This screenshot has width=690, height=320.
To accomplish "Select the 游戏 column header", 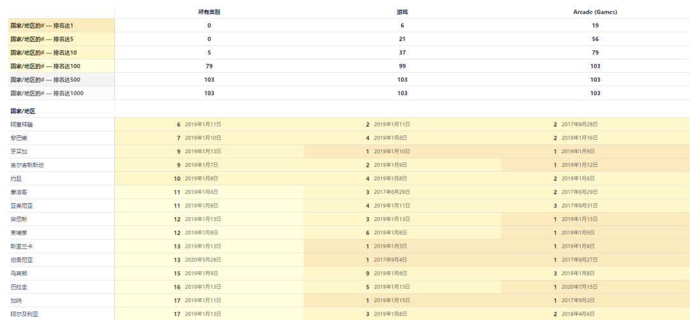I will click(x=402, y=12).
